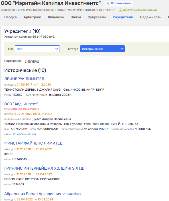Open Абрамович Роман Аркадиевич profile link
The image size is (169, 201).
(33, 194)
